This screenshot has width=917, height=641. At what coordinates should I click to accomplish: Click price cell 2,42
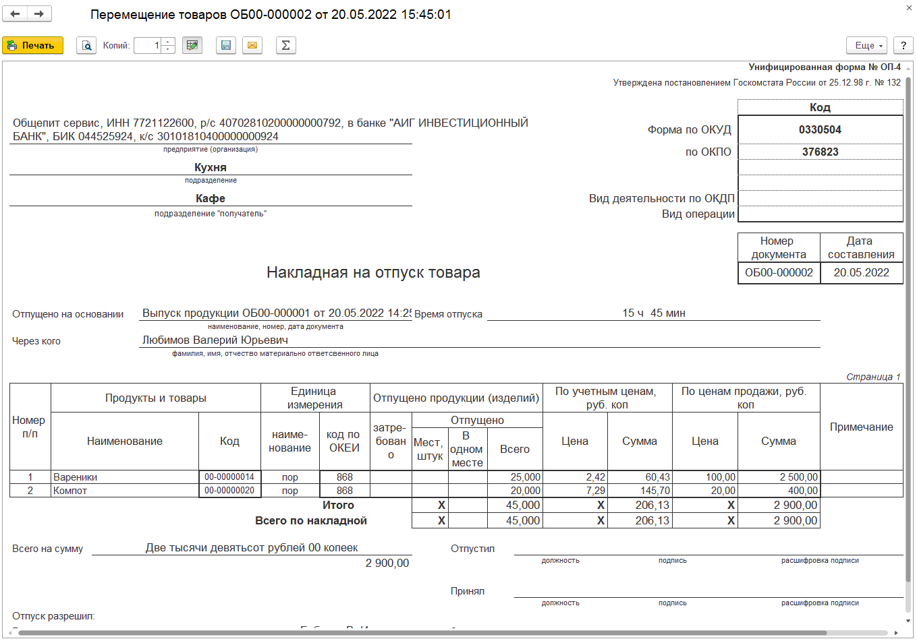tap(575, 477)
